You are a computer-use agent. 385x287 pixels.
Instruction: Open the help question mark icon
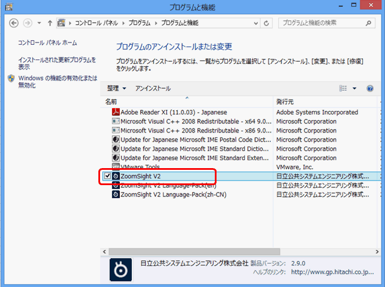pos(370,88)
